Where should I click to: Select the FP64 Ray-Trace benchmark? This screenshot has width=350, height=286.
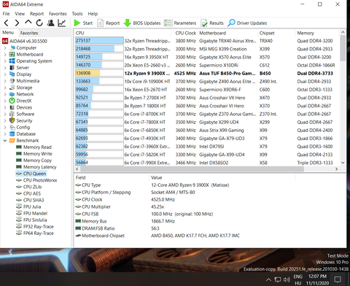[x=35, y=233]
